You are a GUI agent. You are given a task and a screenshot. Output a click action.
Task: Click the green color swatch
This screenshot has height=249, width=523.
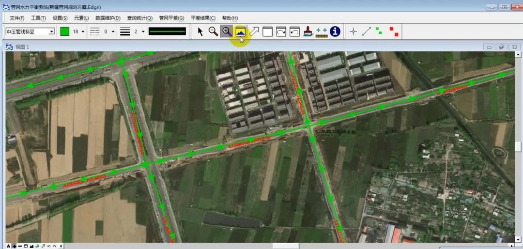click(65, 31)
